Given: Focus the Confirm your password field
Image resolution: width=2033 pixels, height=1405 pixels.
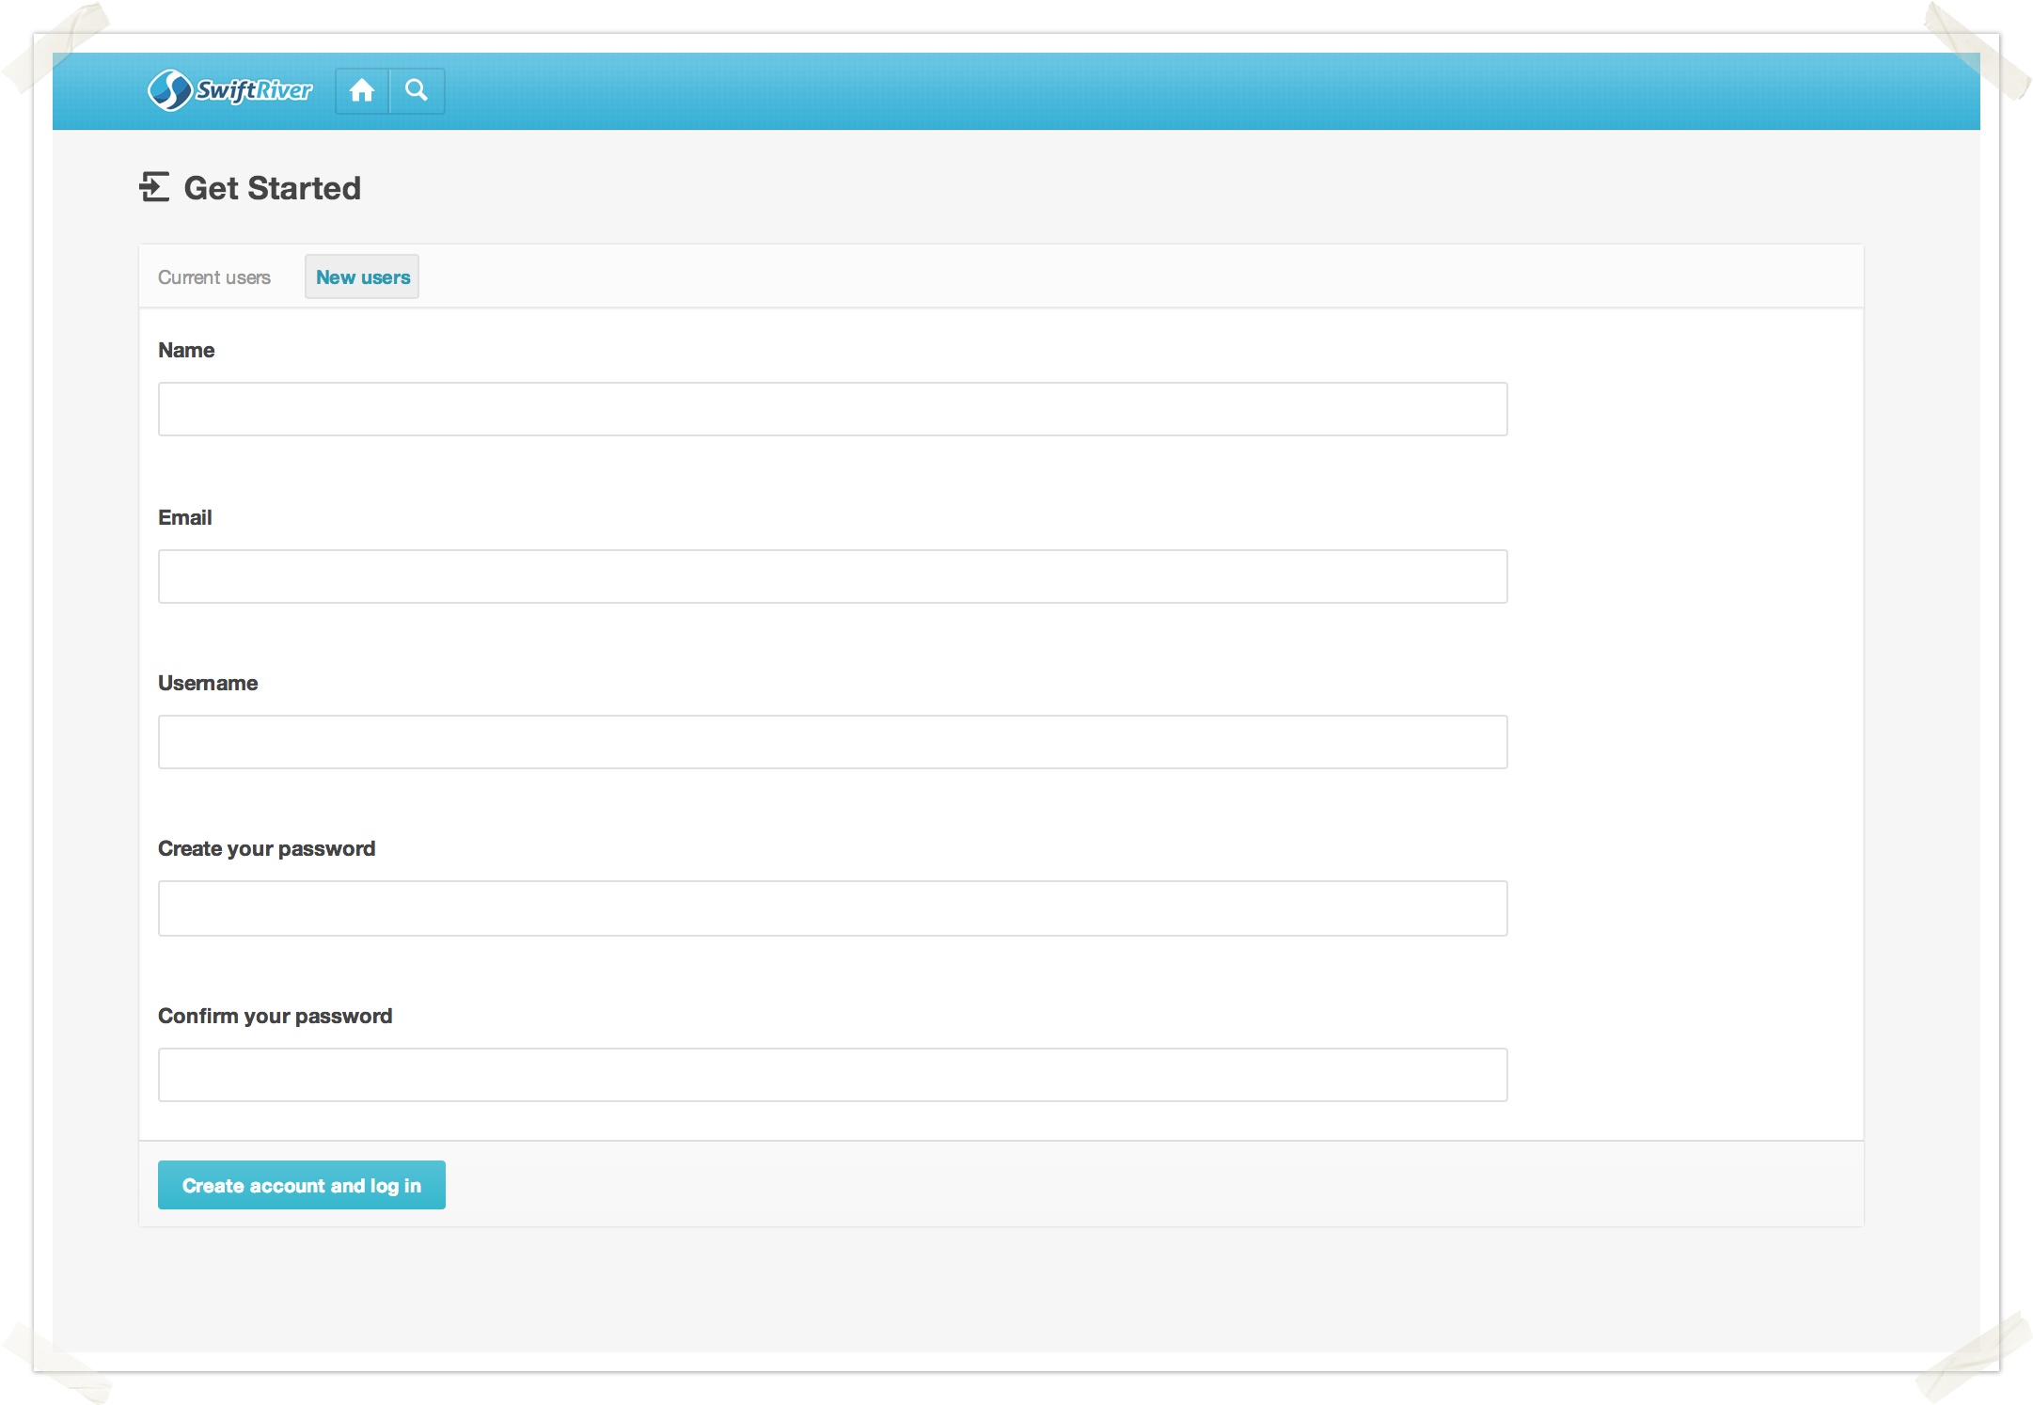Looking at the screenshot, I should 832,1075.
